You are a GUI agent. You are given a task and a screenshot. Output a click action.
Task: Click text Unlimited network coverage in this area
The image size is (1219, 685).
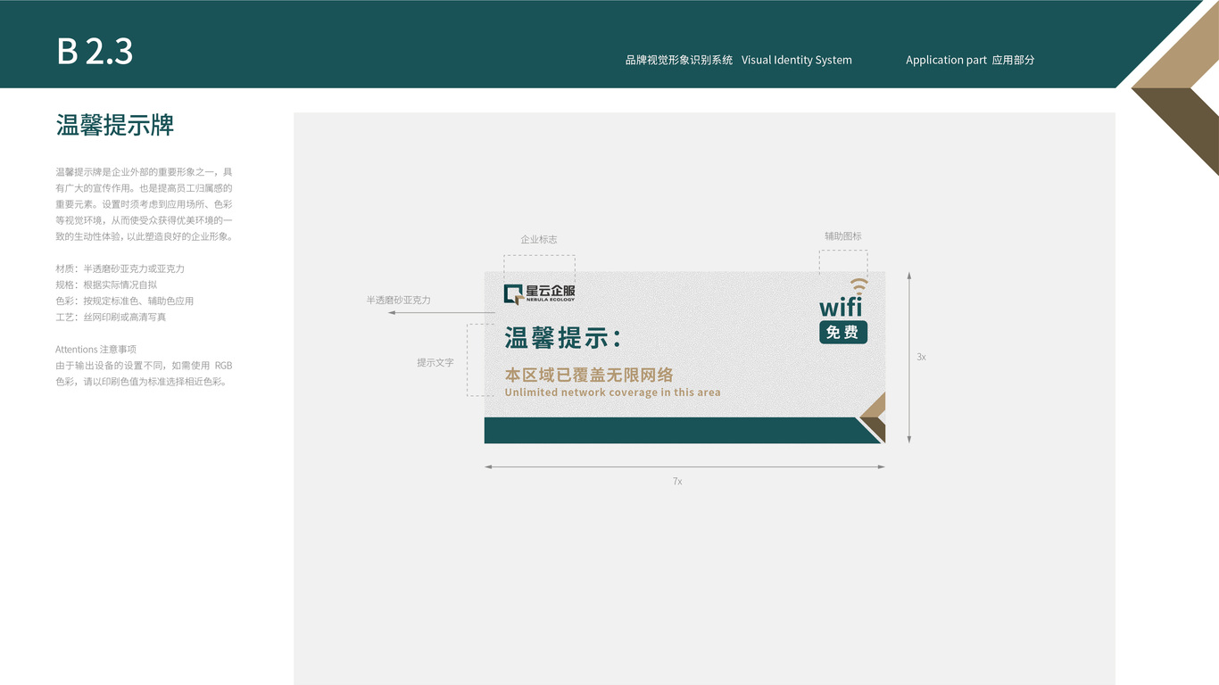(612, 392)
